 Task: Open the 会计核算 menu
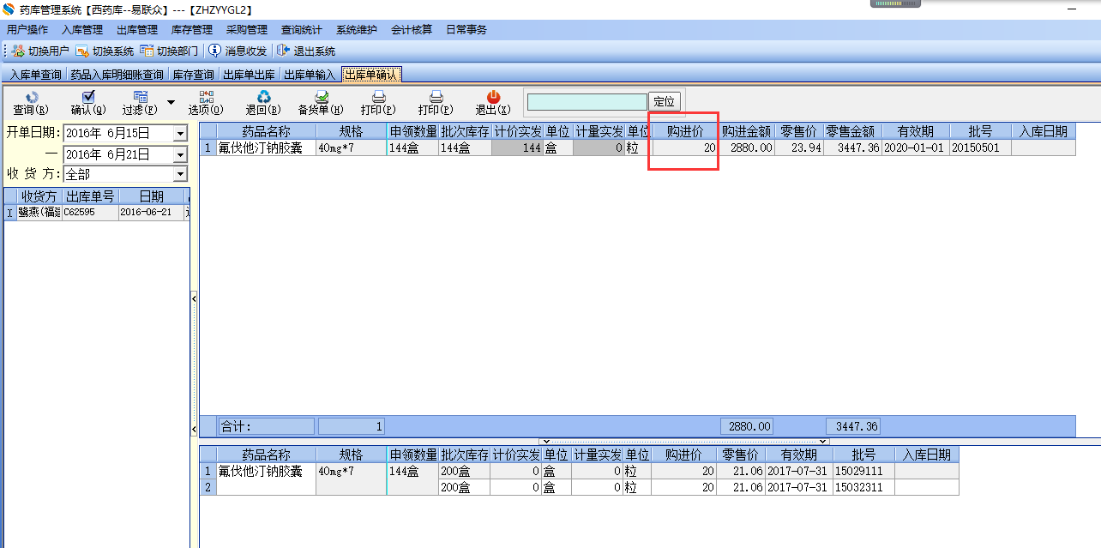point(412,30)
